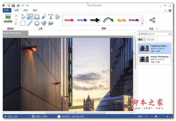This screenshot has height=121, width=176.
Task: Open the document tabs list dropdown
Action: tap(134, 33)
